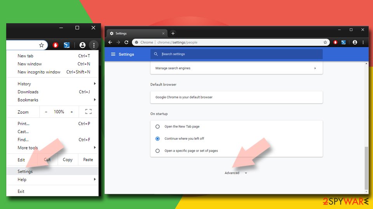This screenshot has width=373, height=209.
Task: Click the Cut button in the Edit row
Action: 47,160
